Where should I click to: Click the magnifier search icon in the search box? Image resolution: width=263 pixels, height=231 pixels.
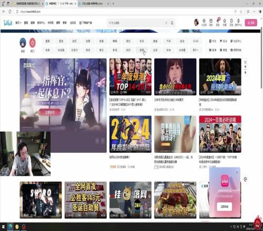coord(172,23)
